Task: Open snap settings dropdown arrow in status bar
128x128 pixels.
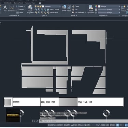Action: 123,125
